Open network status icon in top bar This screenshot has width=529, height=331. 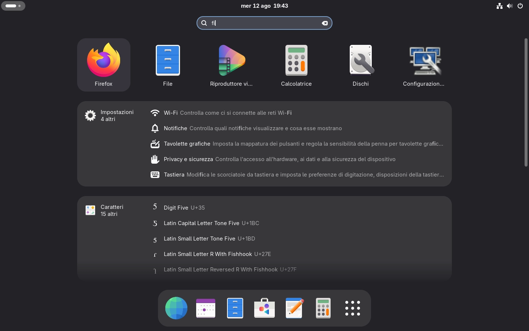500,6
